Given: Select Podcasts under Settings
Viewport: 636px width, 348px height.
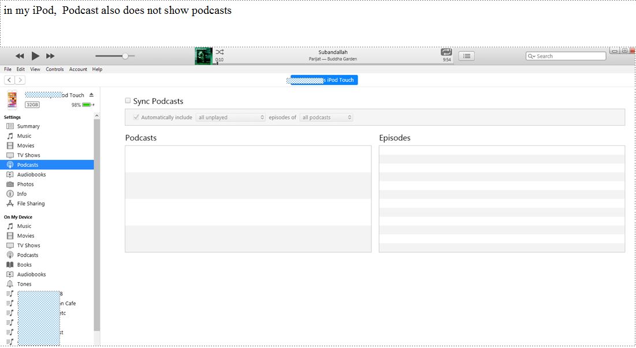Looking at the screenshot, I should coord(47,165).
